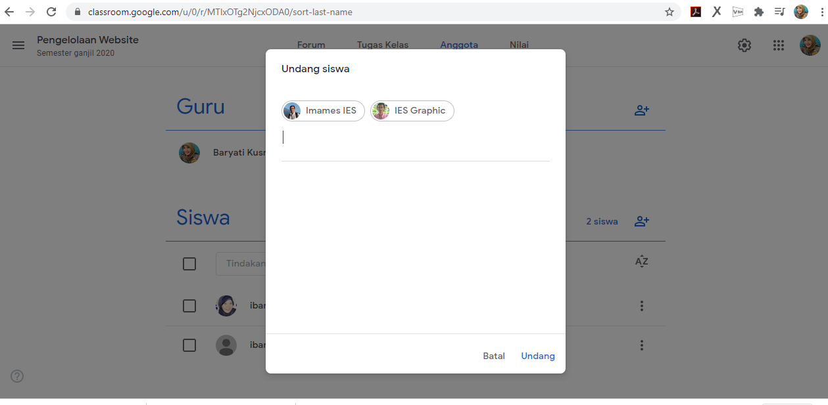Bookmark this page with star icon
This screenshot has height=405, width=828.
(x=670, y=12)
